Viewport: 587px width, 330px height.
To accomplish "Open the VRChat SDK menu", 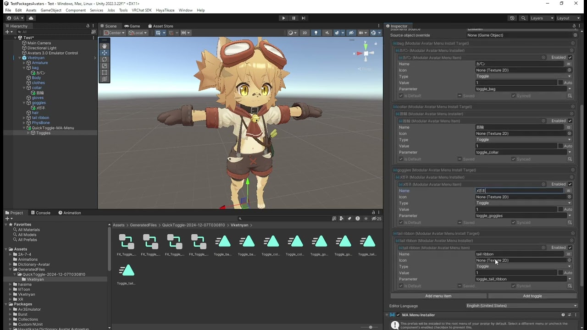I will (142, 10).
